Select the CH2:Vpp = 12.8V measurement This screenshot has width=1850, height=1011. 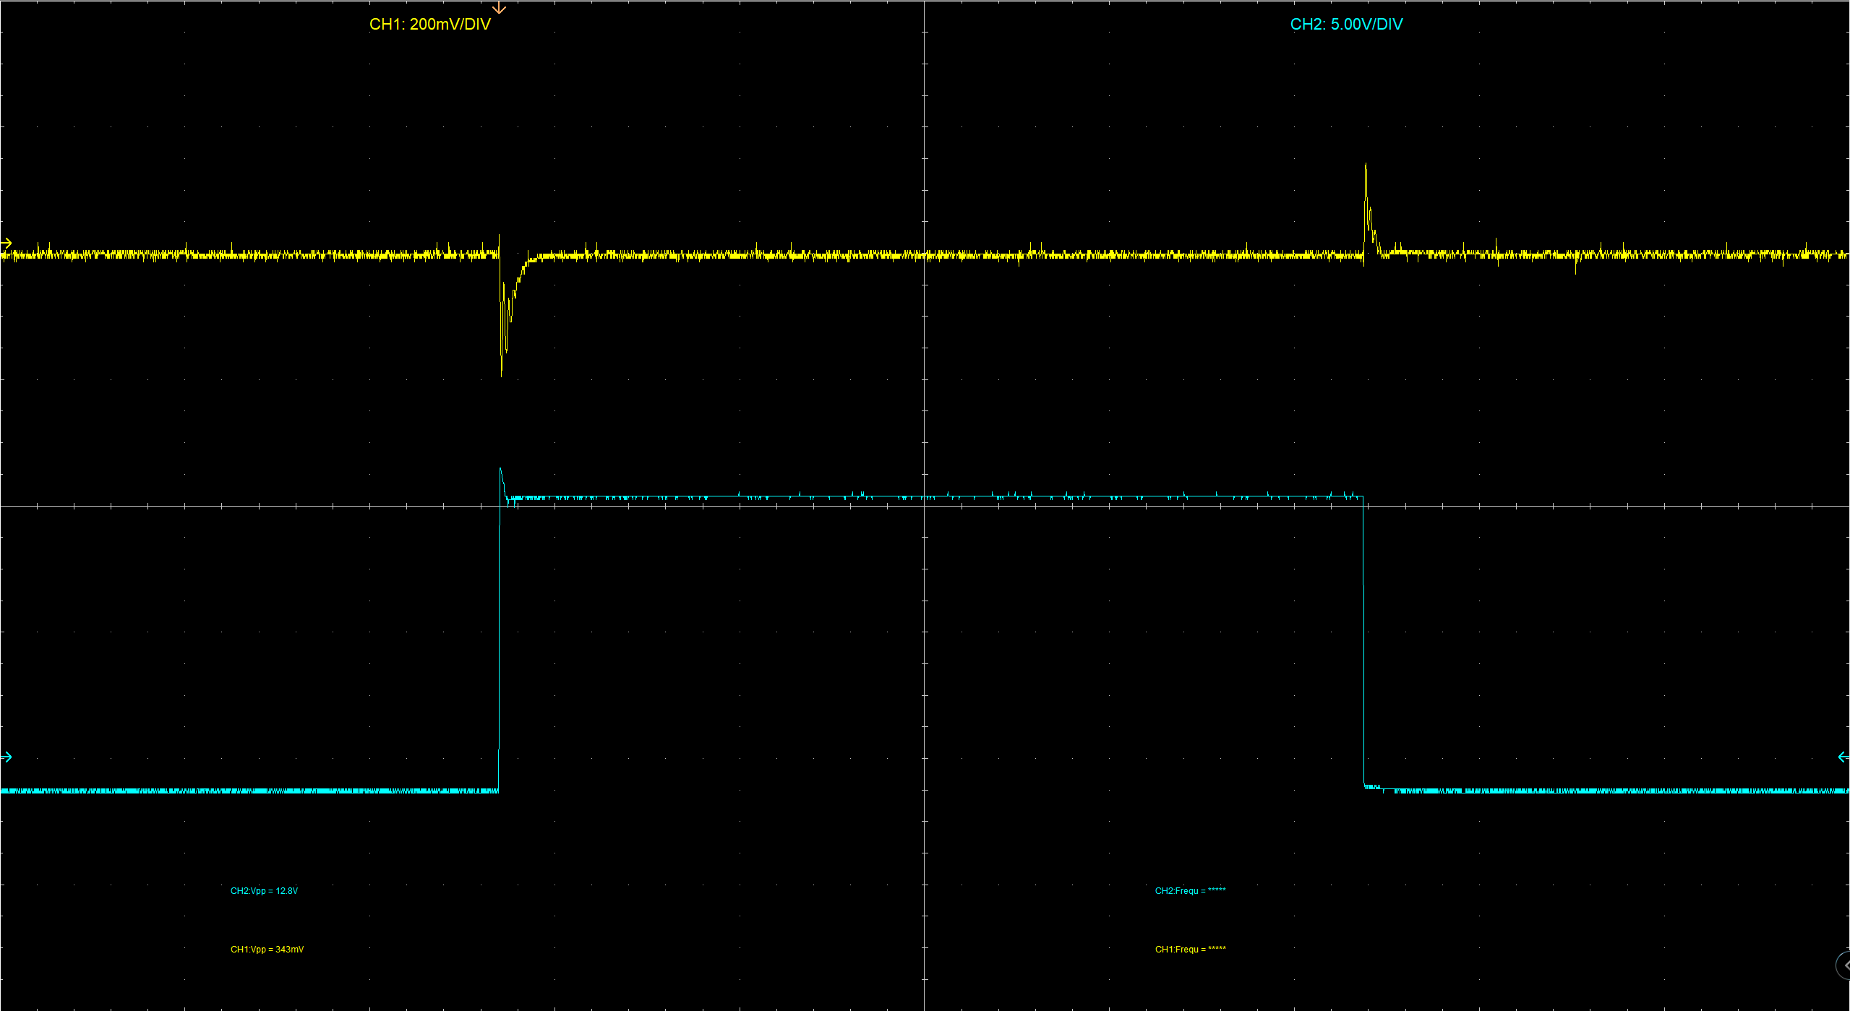[x=264, y=891]
